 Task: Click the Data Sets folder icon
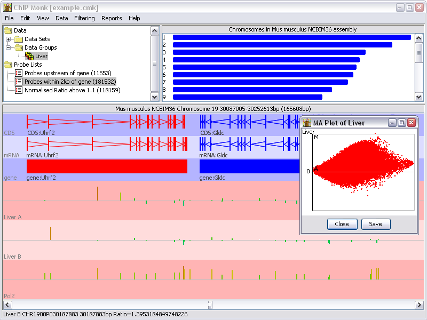(19, 39)
